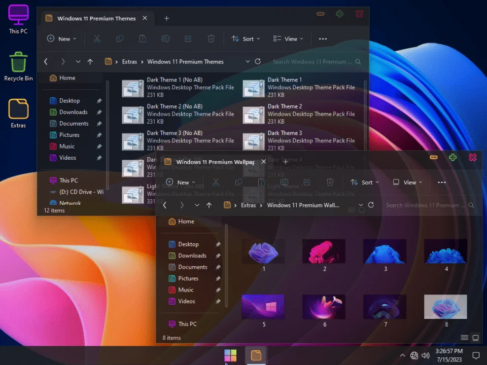Open Sort dropdown in Wallpapers window
Viewport: 487px width, 365px height.
(x=365, y=182)
